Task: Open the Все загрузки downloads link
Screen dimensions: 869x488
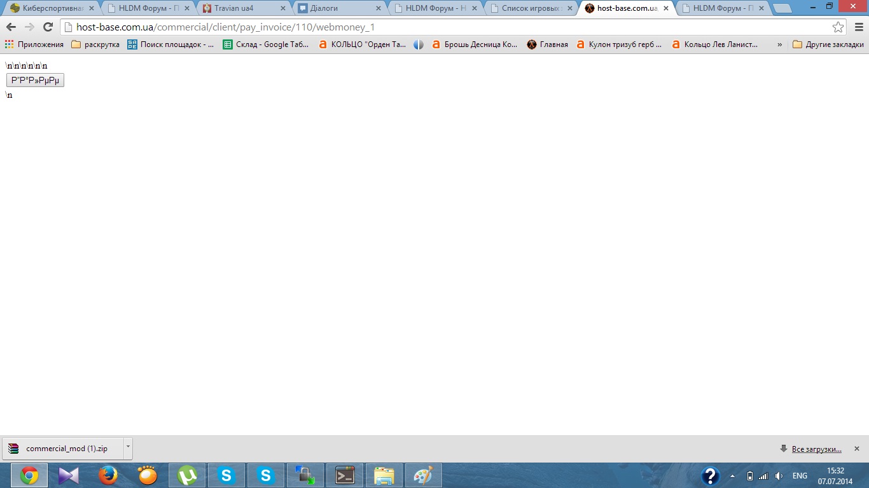Action: [816, 449]
